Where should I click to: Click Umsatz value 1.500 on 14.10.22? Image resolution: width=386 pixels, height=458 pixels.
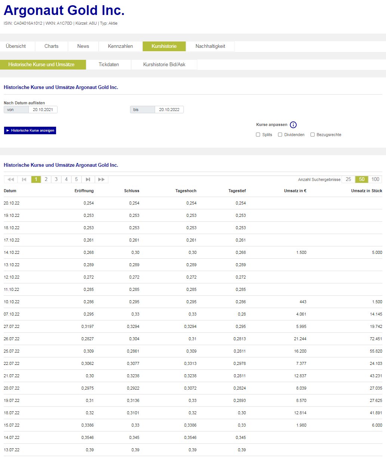pyautogui.click(x=301, y=252)
